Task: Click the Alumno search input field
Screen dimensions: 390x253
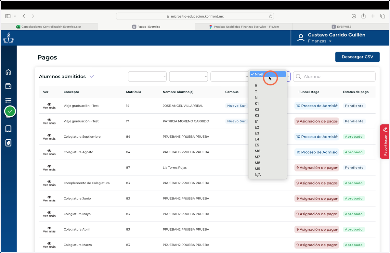Action: point(334,77)
